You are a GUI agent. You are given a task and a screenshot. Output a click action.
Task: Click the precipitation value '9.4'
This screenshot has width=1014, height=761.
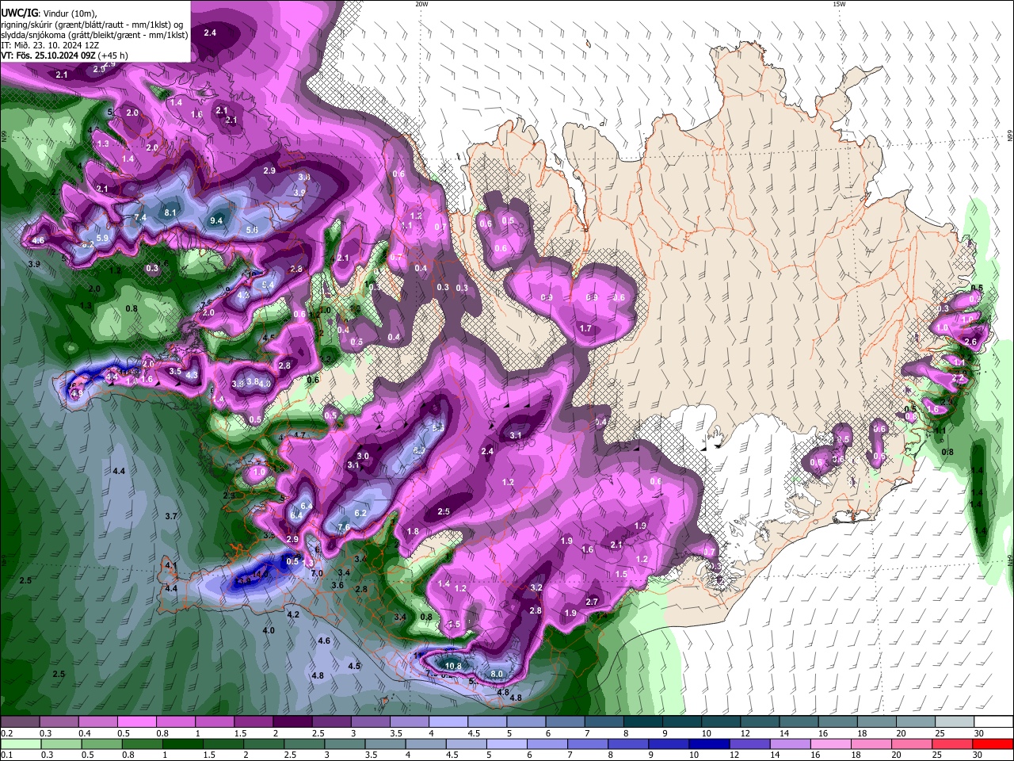click(x=216, y=220)
